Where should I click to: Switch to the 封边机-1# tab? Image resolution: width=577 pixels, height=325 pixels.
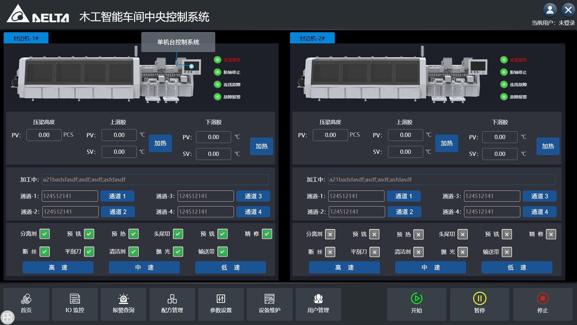26,38
